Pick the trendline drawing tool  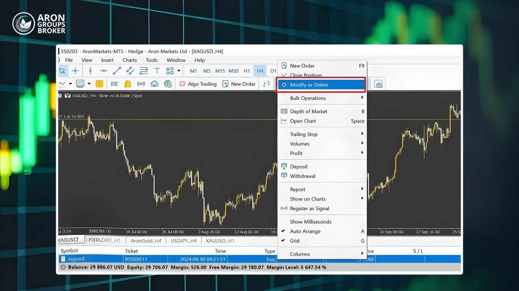tap(117, 71)
